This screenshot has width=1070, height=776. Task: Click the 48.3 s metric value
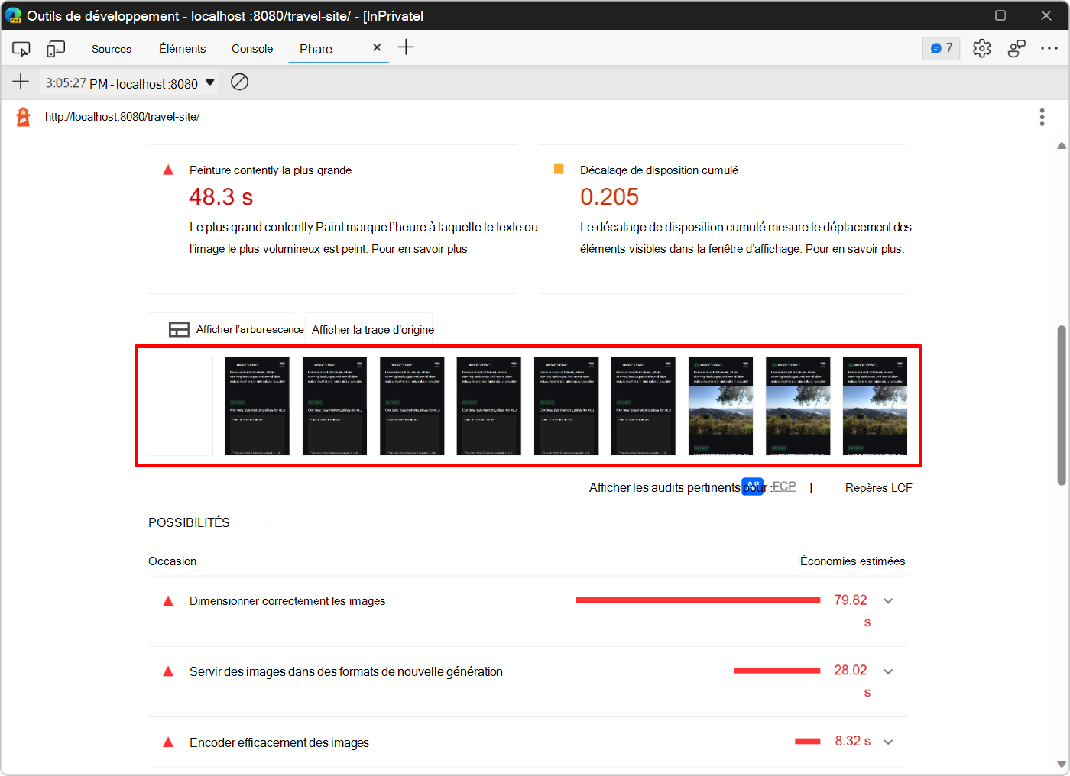(x=221, y=197)
